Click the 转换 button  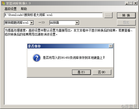[126, 15]
